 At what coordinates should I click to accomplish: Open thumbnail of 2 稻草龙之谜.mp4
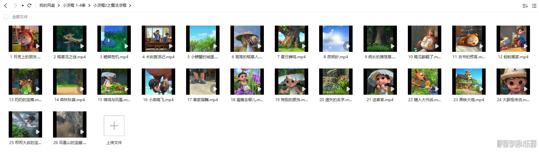click(x=70, y=39)
